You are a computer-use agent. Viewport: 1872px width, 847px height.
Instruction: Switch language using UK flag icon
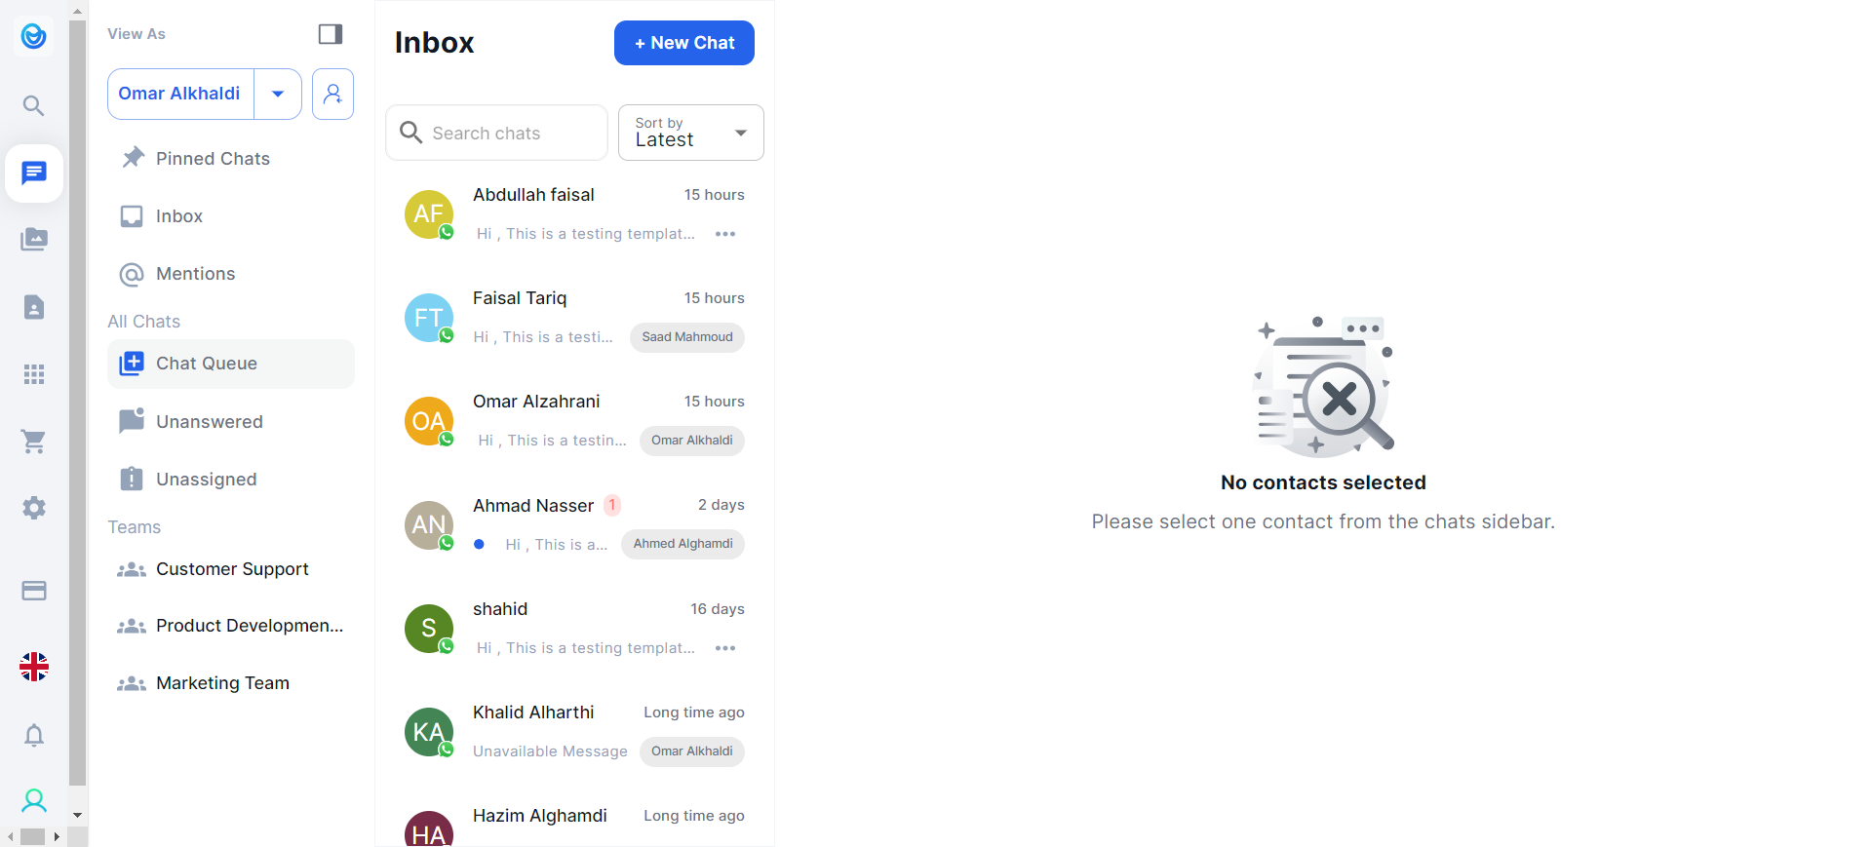pyautogui.click(x=34, y=667)
